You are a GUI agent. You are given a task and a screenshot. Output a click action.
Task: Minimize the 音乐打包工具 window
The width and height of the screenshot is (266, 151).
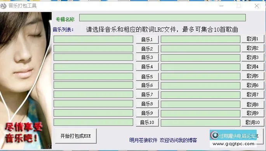(x=221, y=6)
